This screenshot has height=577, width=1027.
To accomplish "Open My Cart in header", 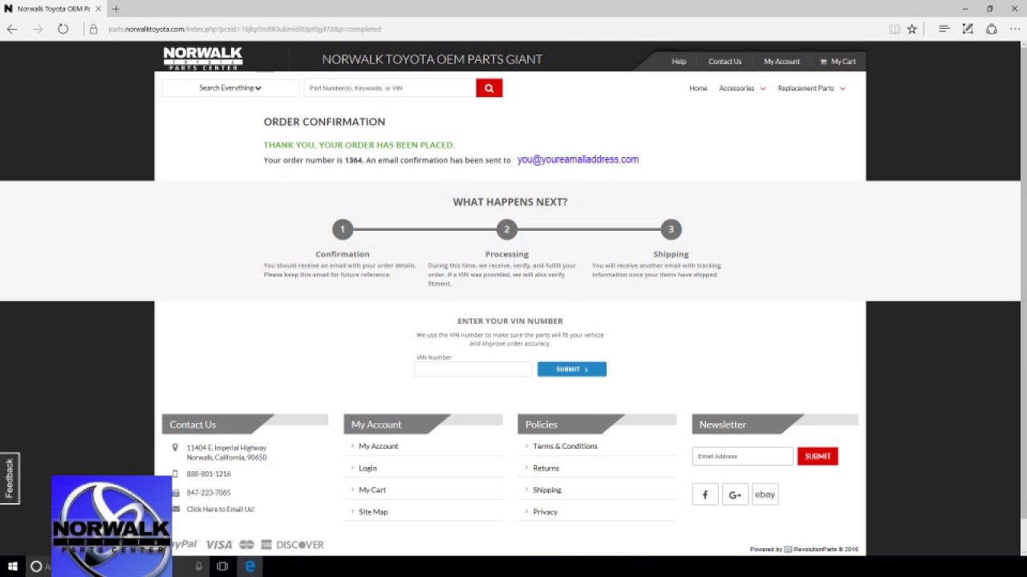I will coord(838,62).
